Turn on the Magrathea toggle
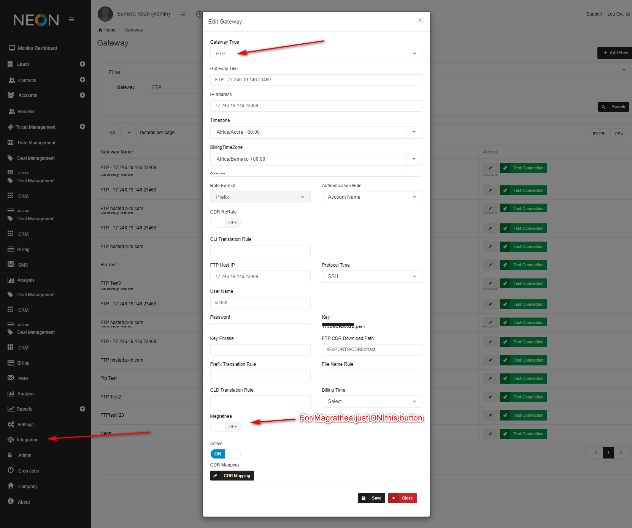Image resolution: width=632 pixels, height=528 pixels. (225, 427)
